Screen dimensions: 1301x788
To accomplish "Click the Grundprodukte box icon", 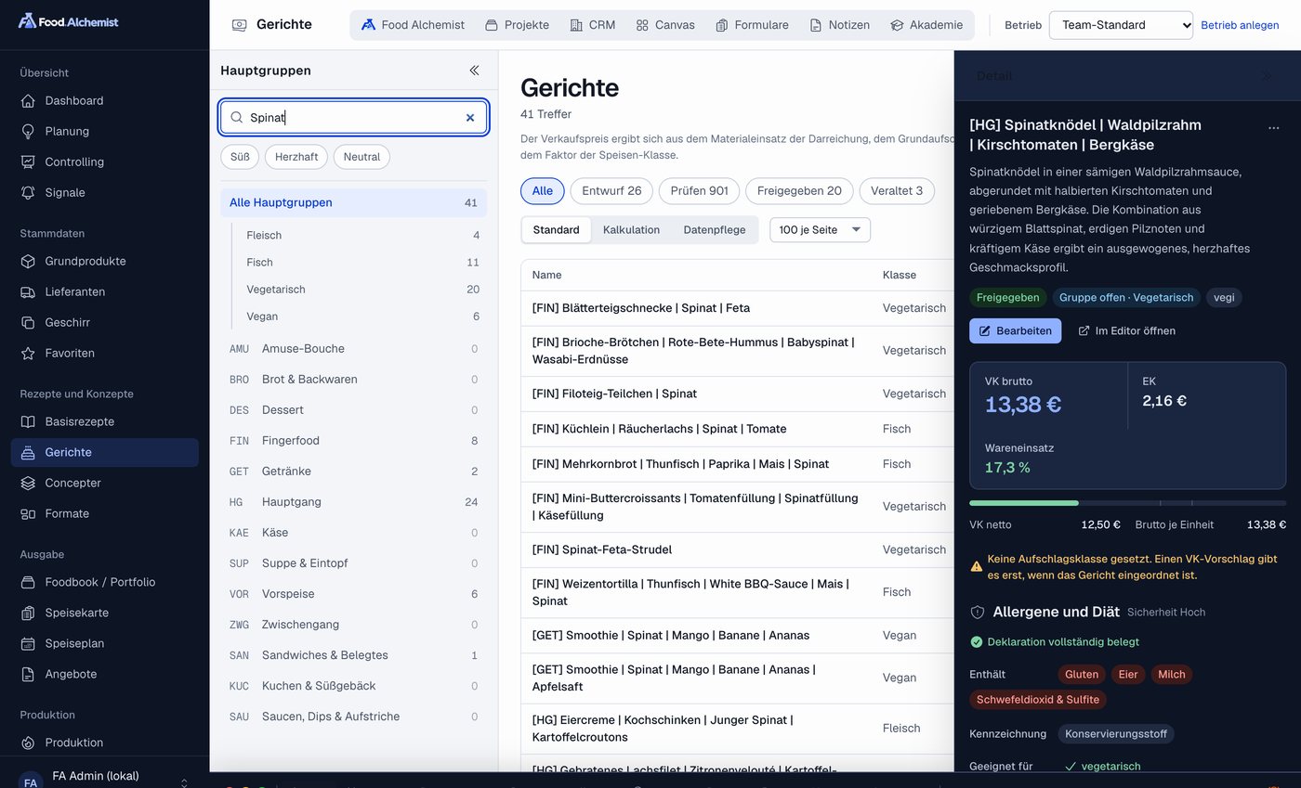I will pyautogui.click(x=28, y=261).
